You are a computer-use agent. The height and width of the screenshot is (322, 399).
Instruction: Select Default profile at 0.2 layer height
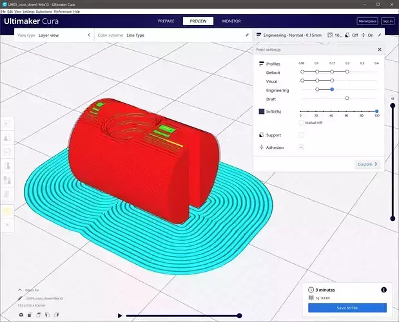click(347, 72)
